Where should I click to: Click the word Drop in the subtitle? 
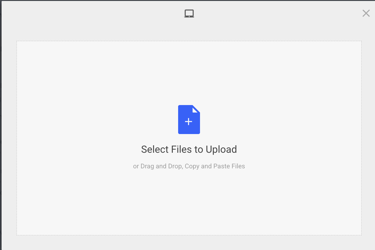[x=174, y=166]
